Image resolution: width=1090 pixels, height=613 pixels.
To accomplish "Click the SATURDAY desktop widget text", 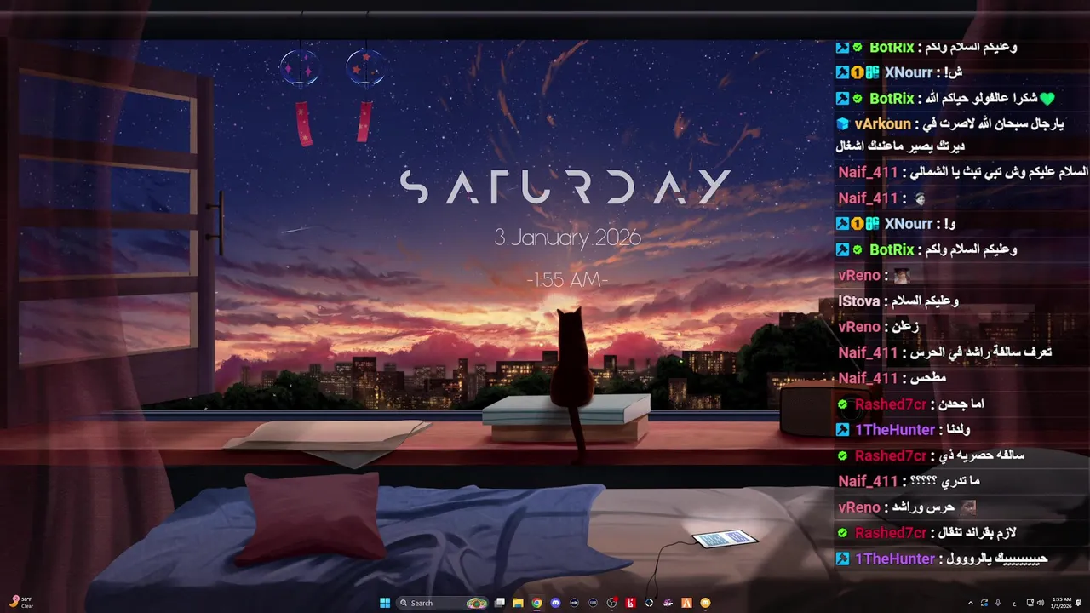I will click(x=565, y=187).
